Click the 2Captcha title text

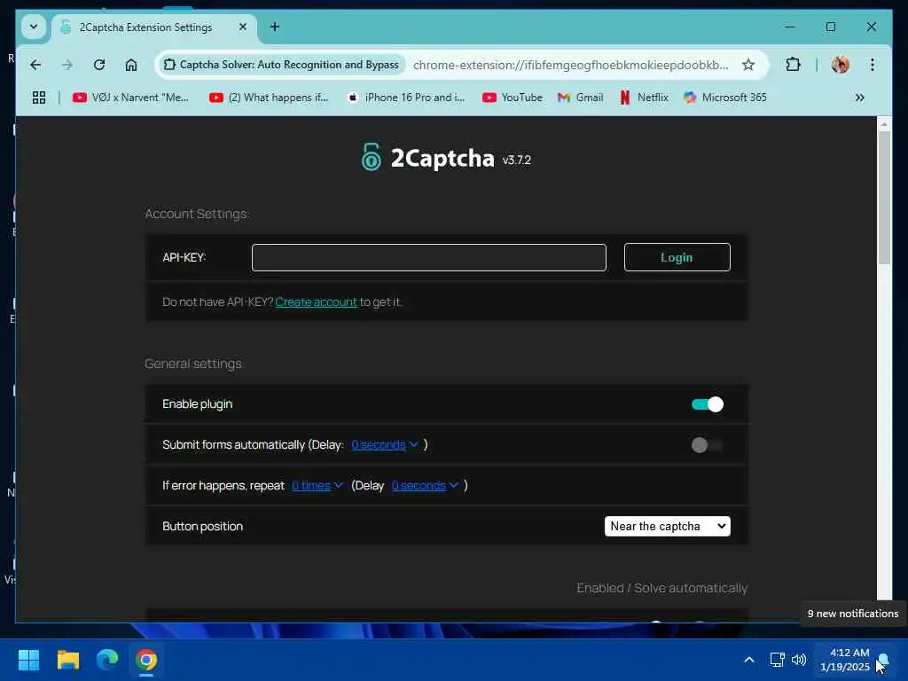point(442,158)
